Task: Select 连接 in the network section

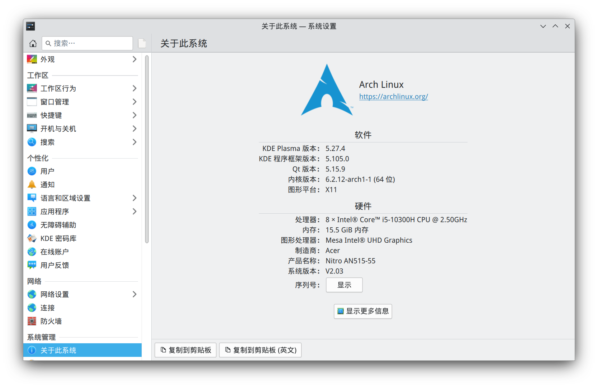Action: [47, 307]
